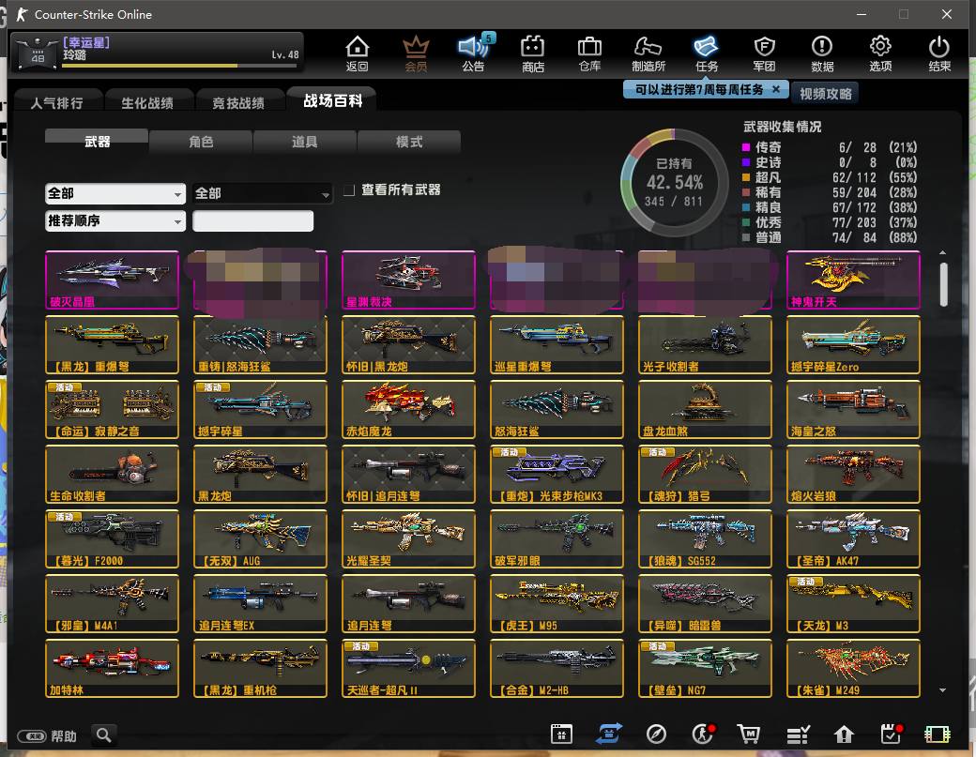Select the 【无双】AUG weapon card

pyautogui.click(x=260, y=538)
